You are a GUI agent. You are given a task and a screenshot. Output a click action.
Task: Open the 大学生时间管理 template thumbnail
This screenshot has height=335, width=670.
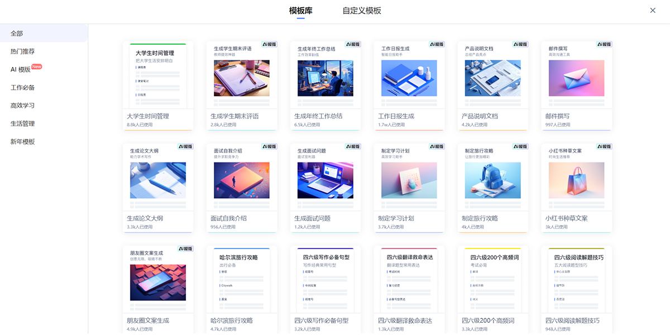tap(157, 75)
